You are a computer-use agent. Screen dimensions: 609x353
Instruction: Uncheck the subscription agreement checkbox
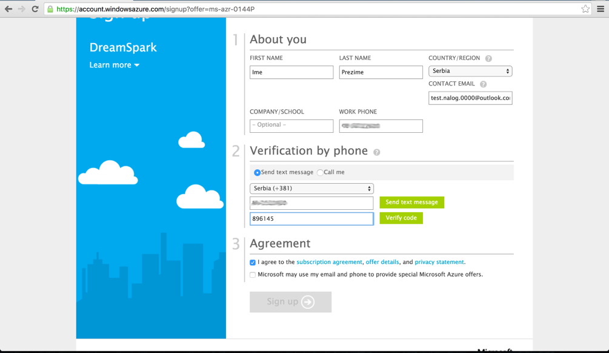click(x=253, y=262)
